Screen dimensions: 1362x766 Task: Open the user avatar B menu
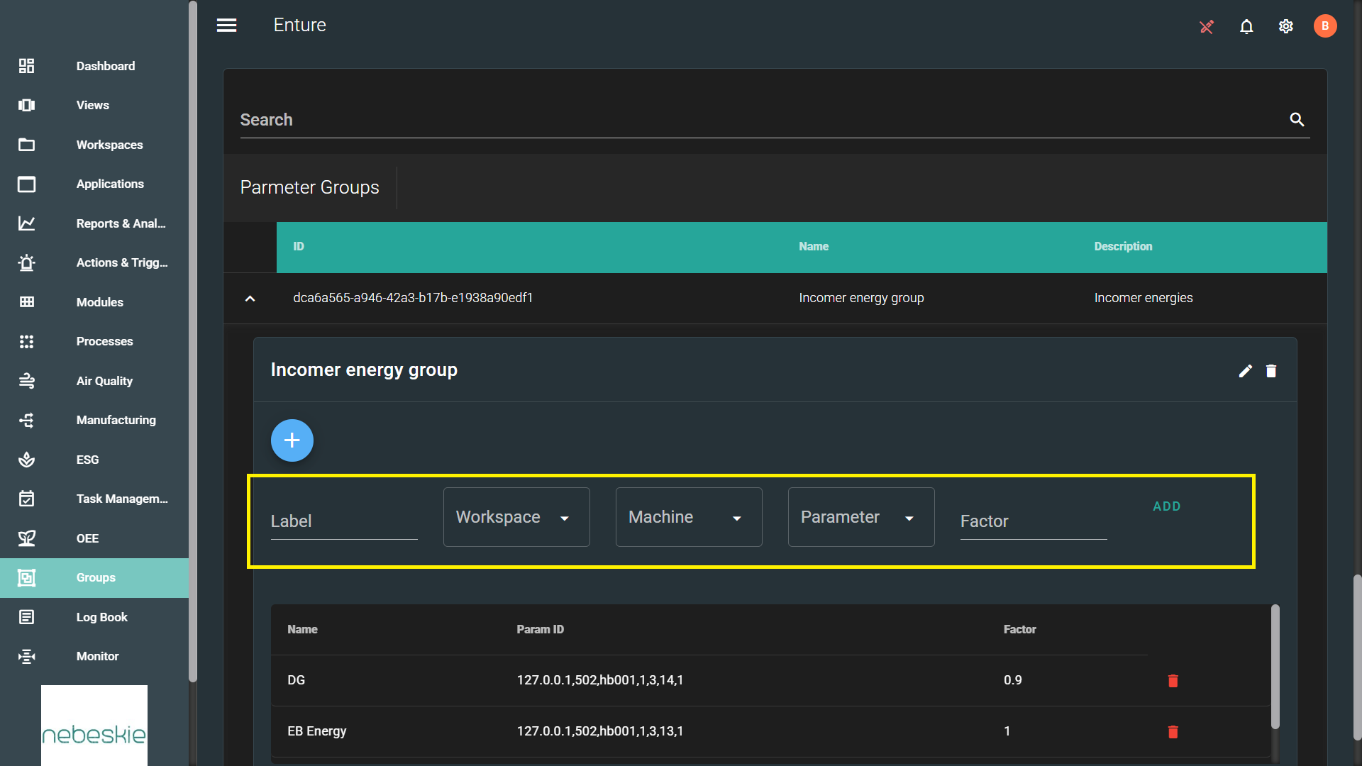[x=1325, y=26]
